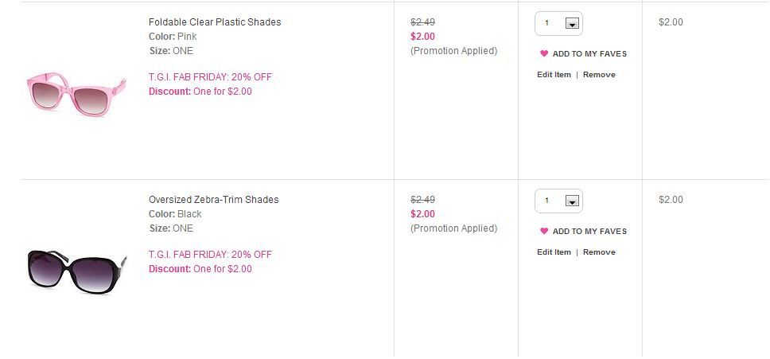Open the Oversized Zebra-Trim Shades product title

click(x=214, y=199)
